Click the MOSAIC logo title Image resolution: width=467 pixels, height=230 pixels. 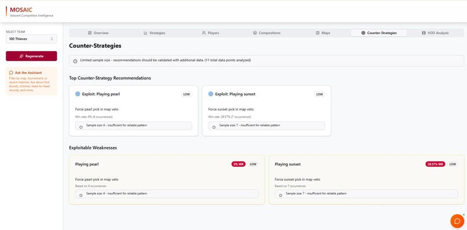(x=21, y=10)
